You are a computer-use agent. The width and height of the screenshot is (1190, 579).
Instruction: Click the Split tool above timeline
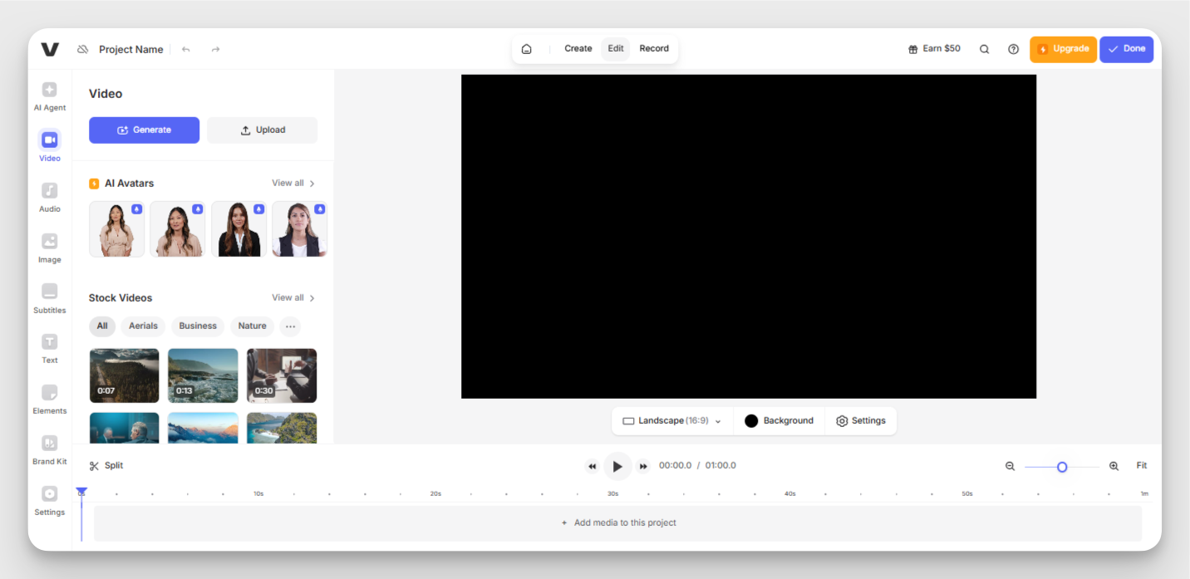pos(106,465)
